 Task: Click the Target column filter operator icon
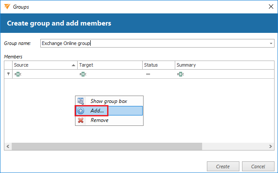pos(83,74)
